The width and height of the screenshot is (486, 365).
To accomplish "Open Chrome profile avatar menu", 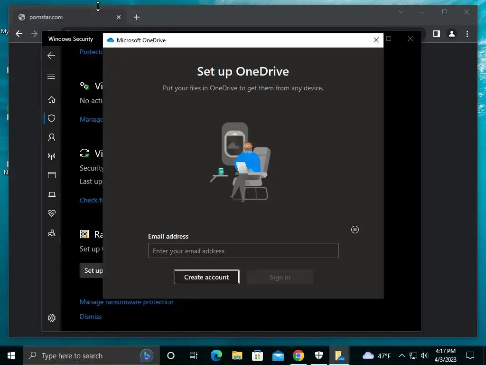I will tap(452, 34).
